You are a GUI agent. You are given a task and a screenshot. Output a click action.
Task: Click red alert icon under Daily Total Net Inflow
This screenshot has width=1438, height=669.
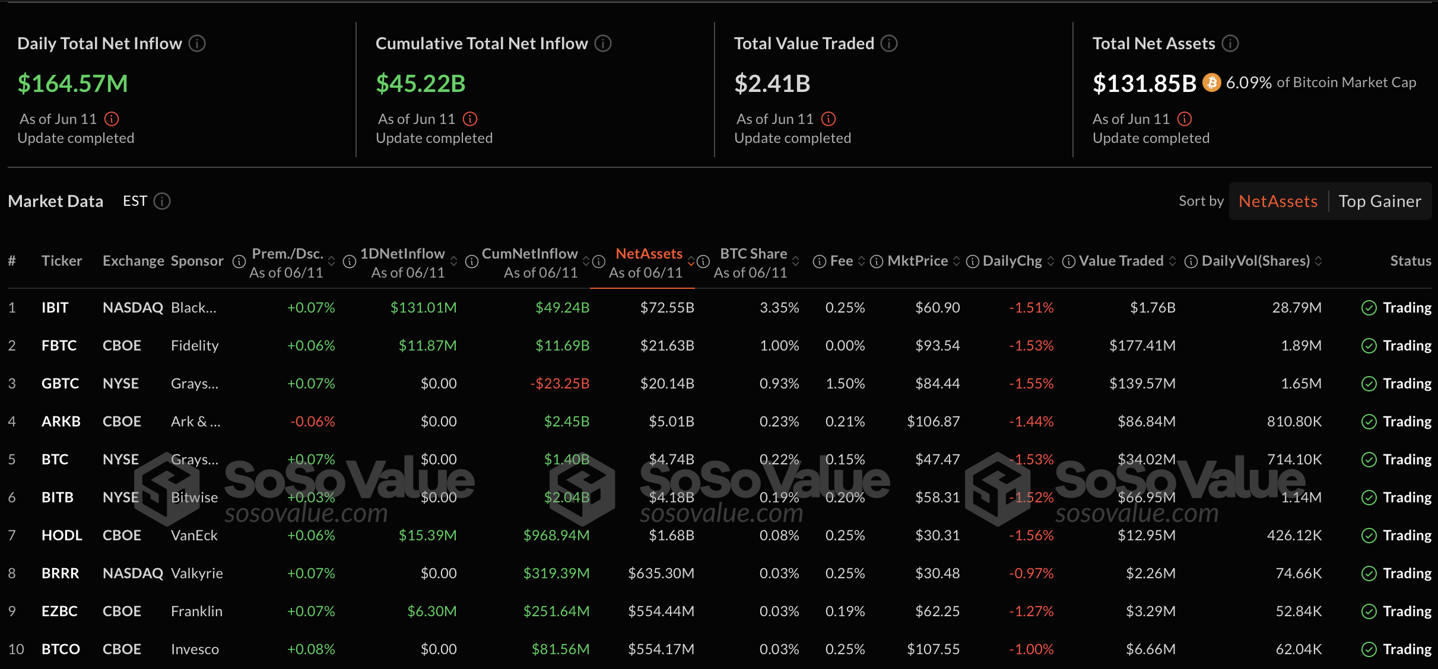coord(112,119)
